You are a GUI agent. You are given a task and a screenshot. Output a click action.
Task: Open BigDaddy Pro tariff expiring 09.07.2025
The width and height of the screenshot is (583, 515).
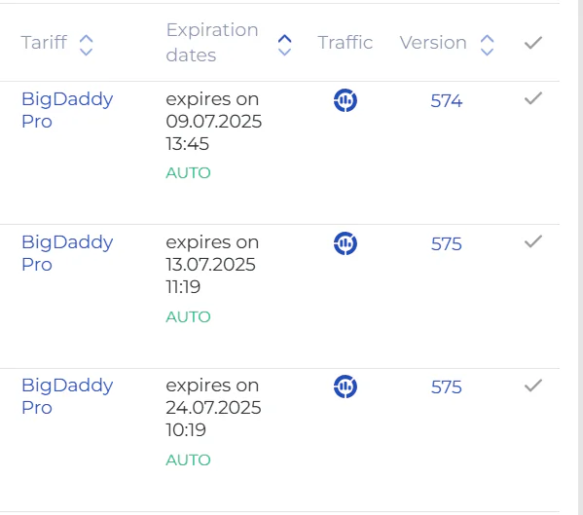coord(67,110)
